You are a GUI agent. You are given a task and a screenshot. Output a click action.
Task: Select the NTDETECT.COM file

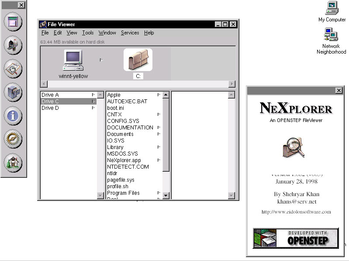128,167
